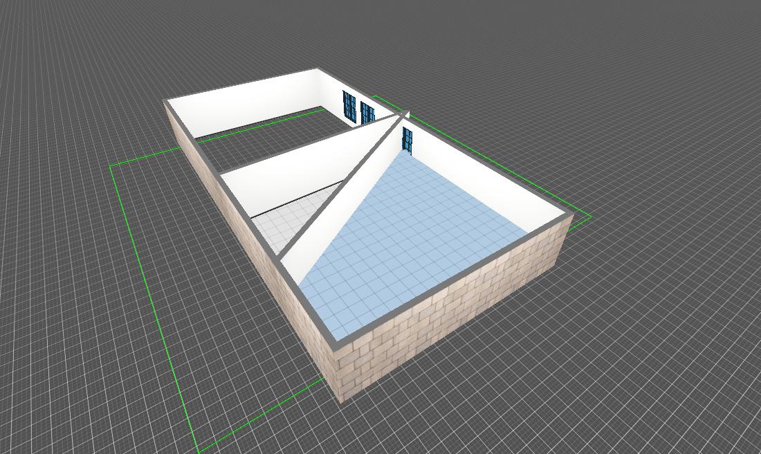This screenshot has width=761, height=454.
Task: Select the second window of the back-wall pair
Action: click(x=367, y=113)
